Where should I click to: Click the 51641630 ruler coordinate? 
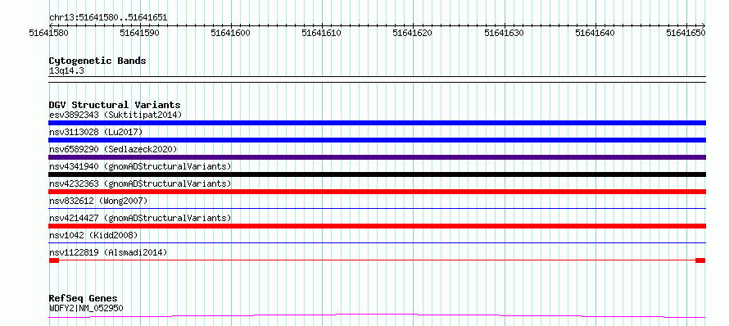(505, 33)
